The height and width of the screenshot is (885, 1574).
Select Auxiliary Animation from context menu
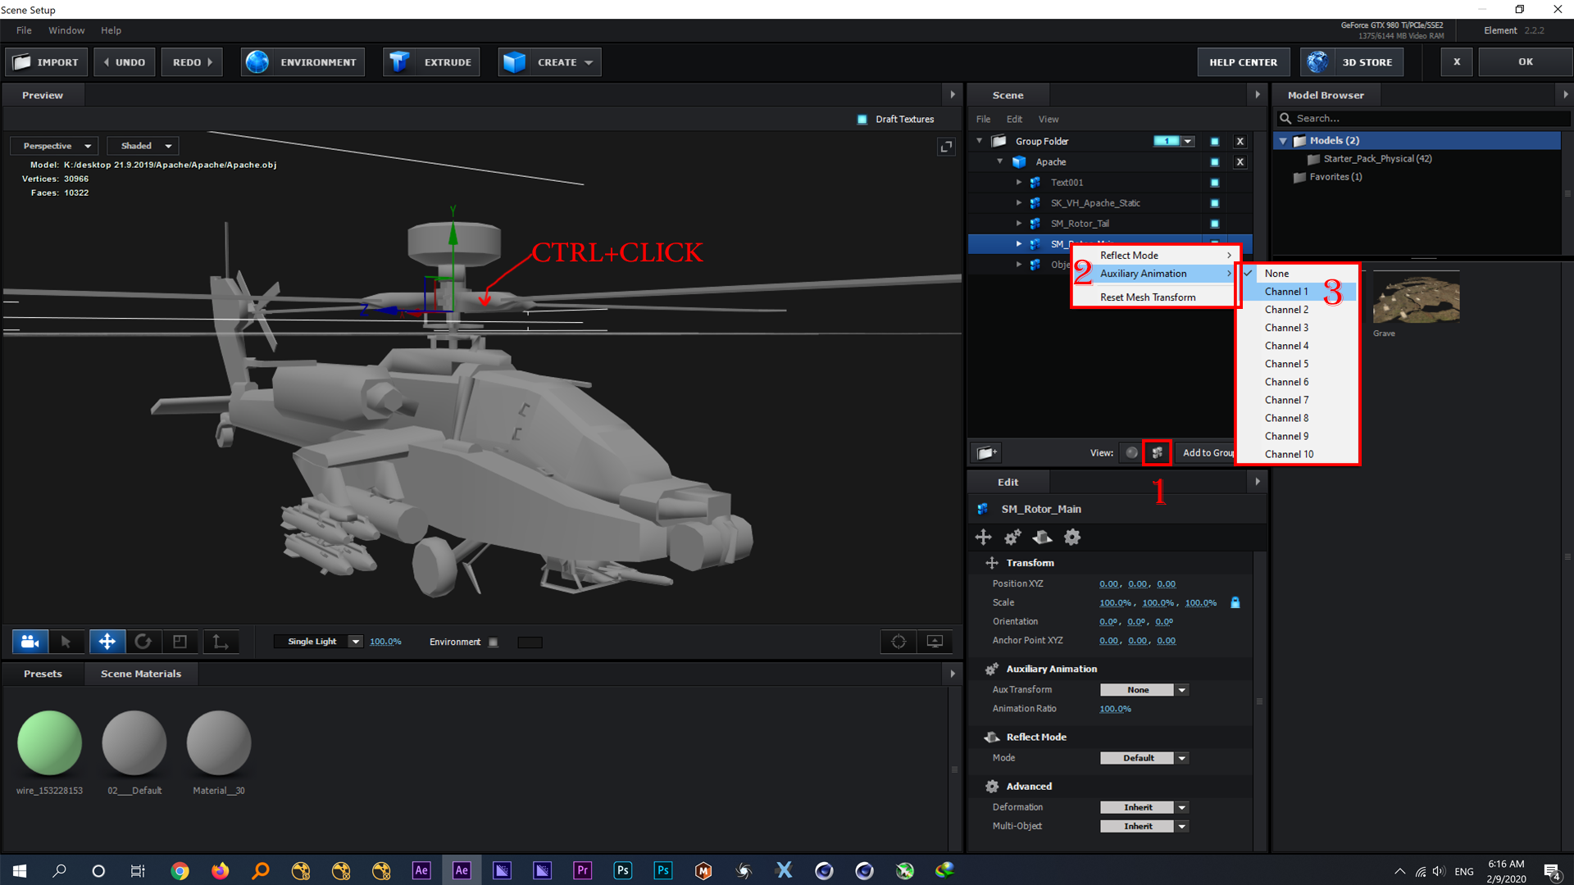[x=1151, y=272]
